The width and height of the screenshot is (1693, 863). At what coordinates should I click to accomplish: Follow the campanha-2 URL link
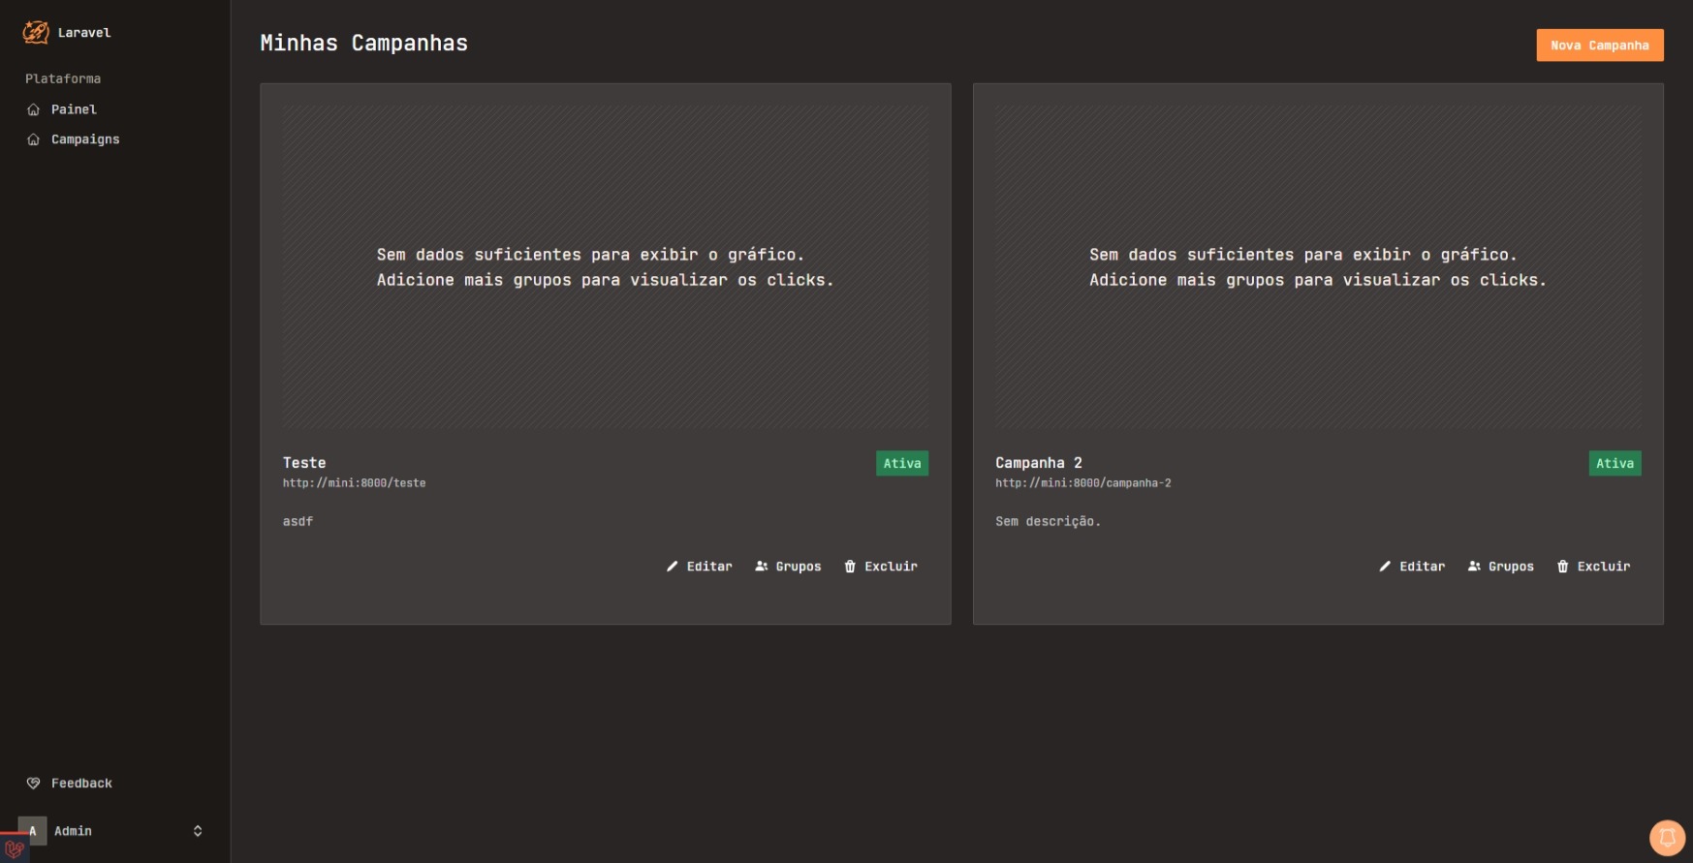[x=1082, y=483]
